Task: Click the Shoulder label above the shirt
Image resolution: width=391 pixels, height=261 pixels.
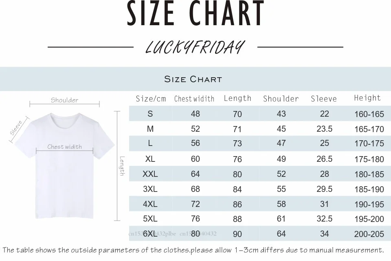Action: pyautogui.click(x=65, y=100)
